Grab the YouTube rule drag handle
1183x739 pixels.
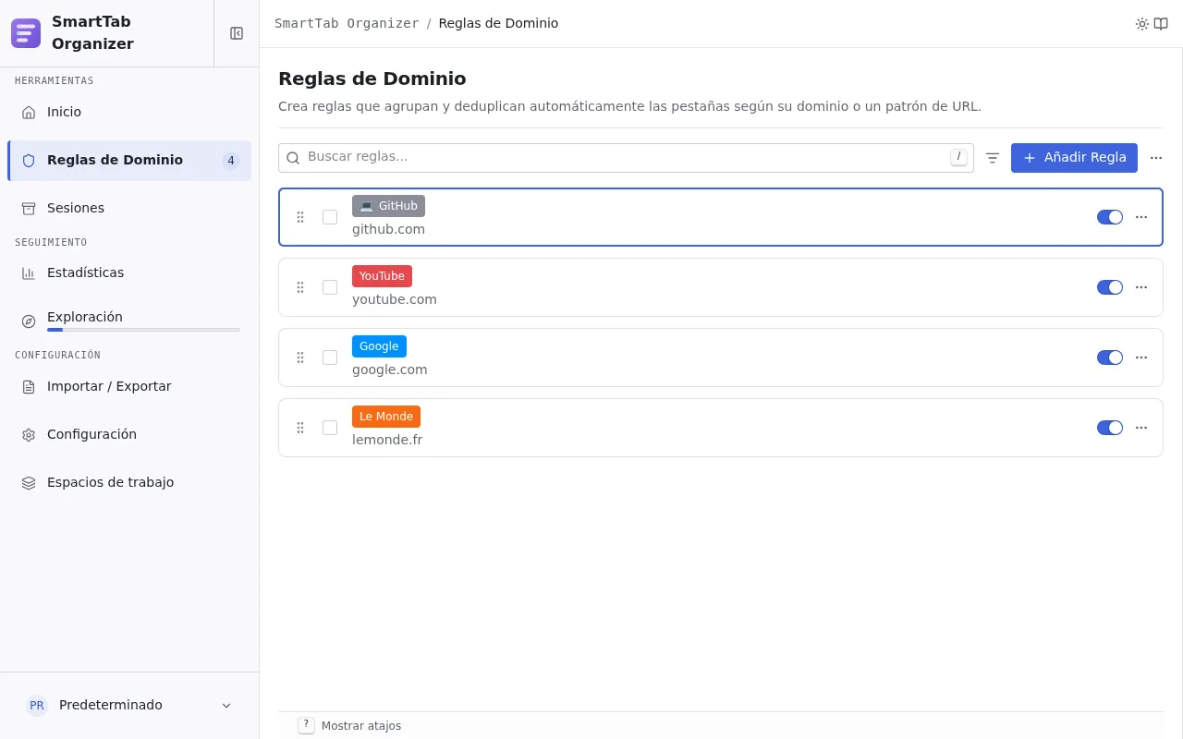point(300,287)
